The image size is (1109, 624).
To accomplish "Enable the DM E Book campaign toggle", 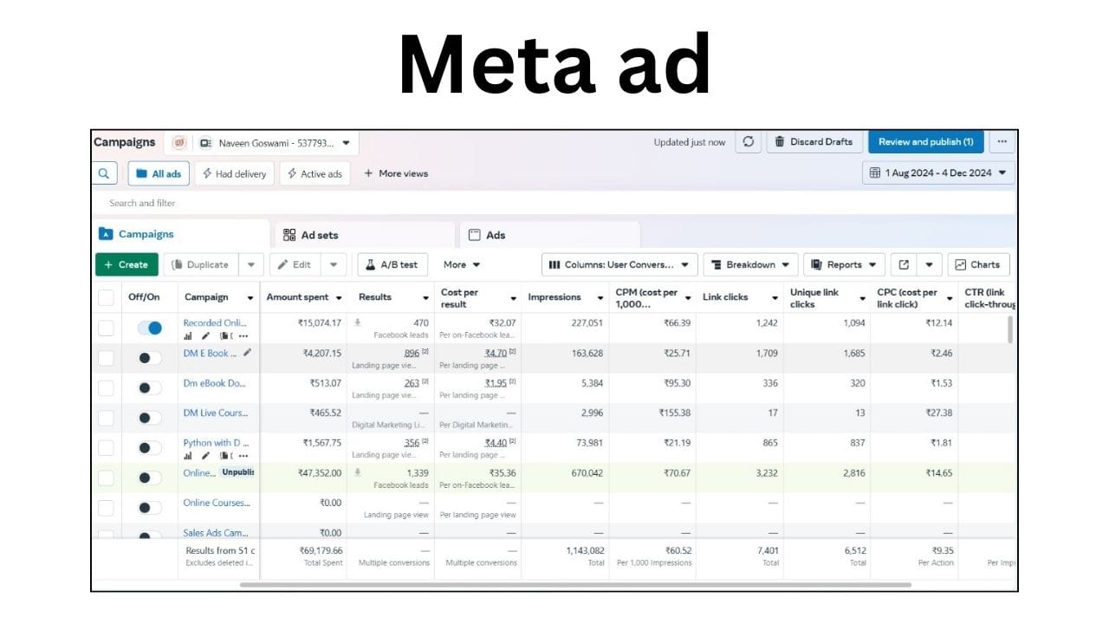I will pyautogui.click(x=149, y=358).
